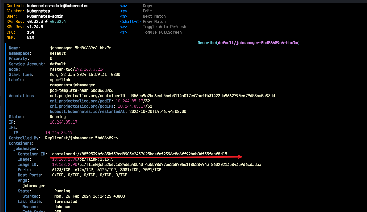Click the Started time Mon, 26 Feb 2024
Viewport: 367px width, 212px height.
[x=89, y=196]
